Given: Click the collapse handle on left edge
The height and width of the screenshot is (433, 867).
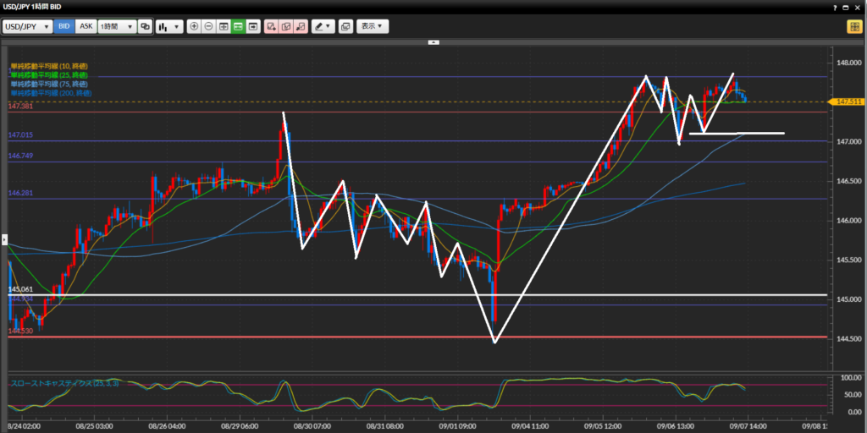Looking at the screenshot, I should [3, 239].
